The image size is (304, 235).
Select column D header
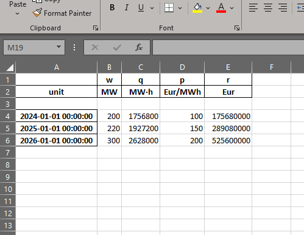tap(182, 67)
